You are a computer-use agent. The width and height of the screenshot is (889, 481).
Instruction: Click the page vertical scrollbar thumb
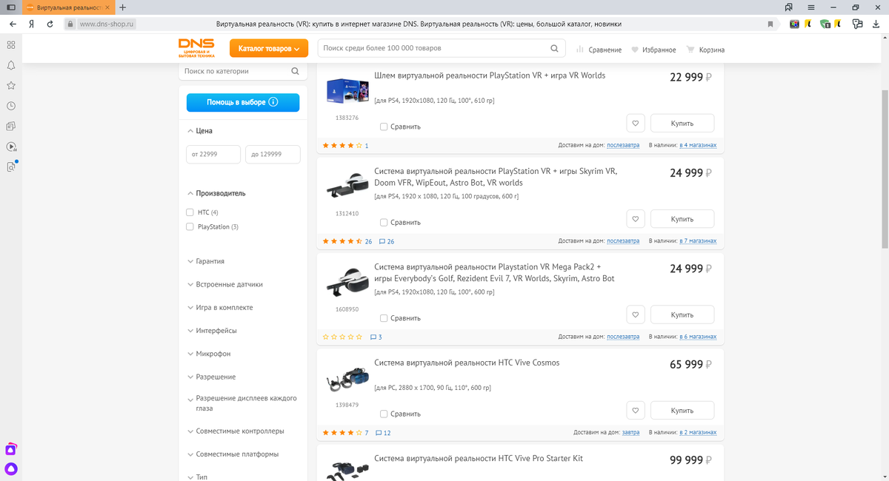point(885,169)
